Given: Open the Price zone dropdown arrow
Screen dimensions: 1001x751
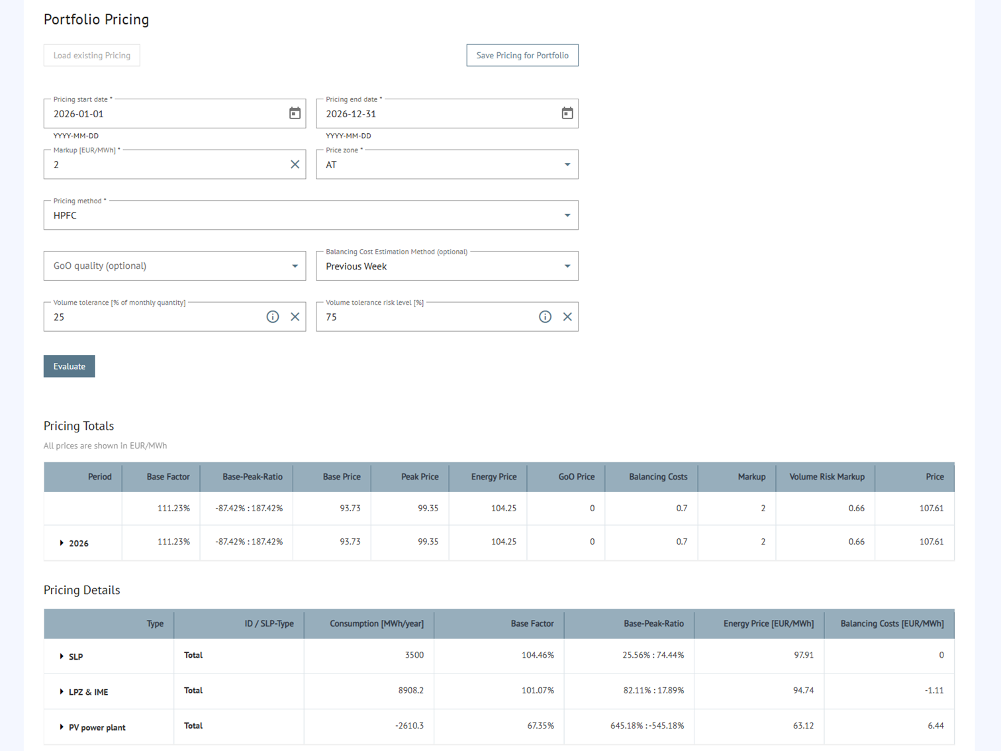Looking at the screenshot, I should tap(567, 164).
